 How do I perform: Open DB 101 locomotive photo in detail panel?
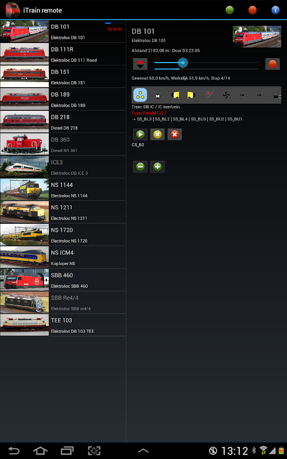coord(257,36)
